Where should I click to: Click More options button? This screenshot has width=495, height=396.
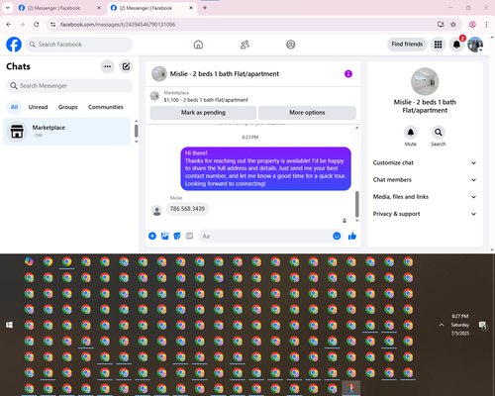[307, 113]
